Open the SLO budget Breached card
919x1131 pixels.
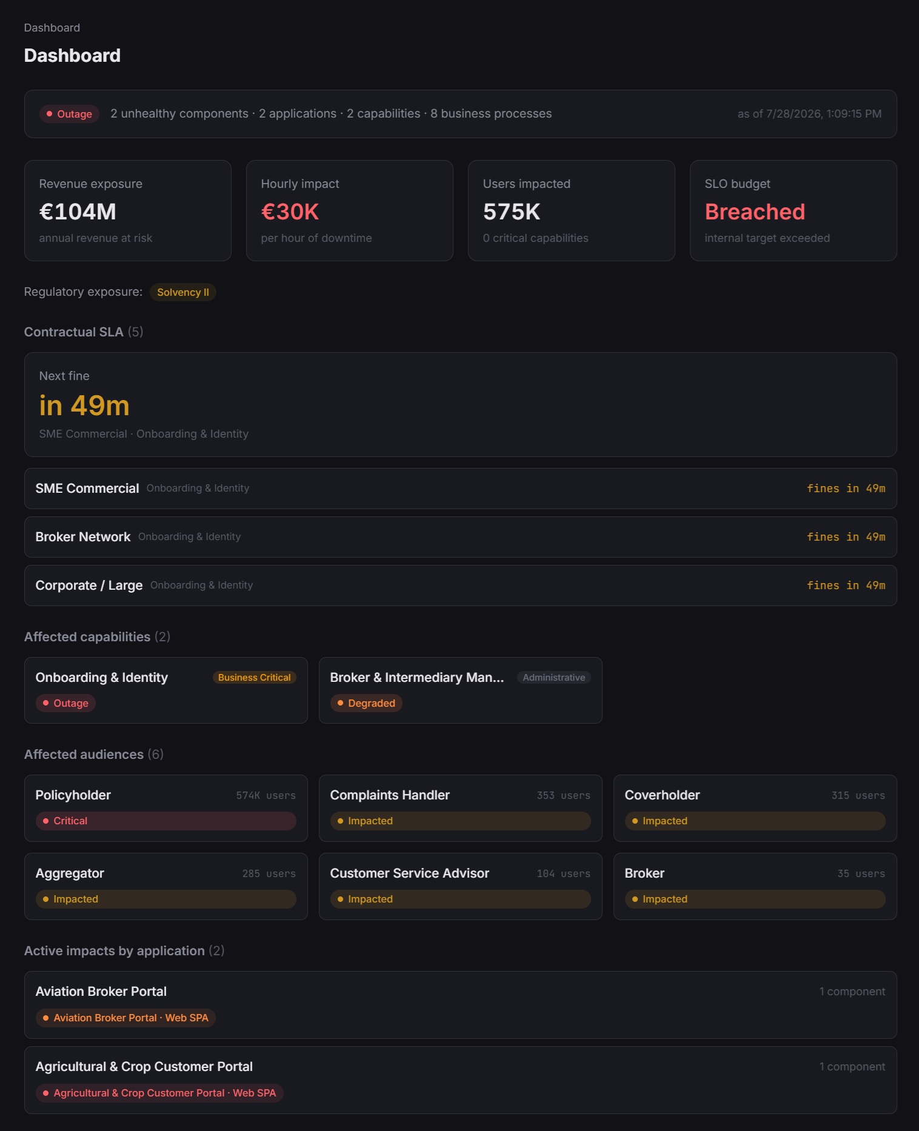tap(794, 210)
